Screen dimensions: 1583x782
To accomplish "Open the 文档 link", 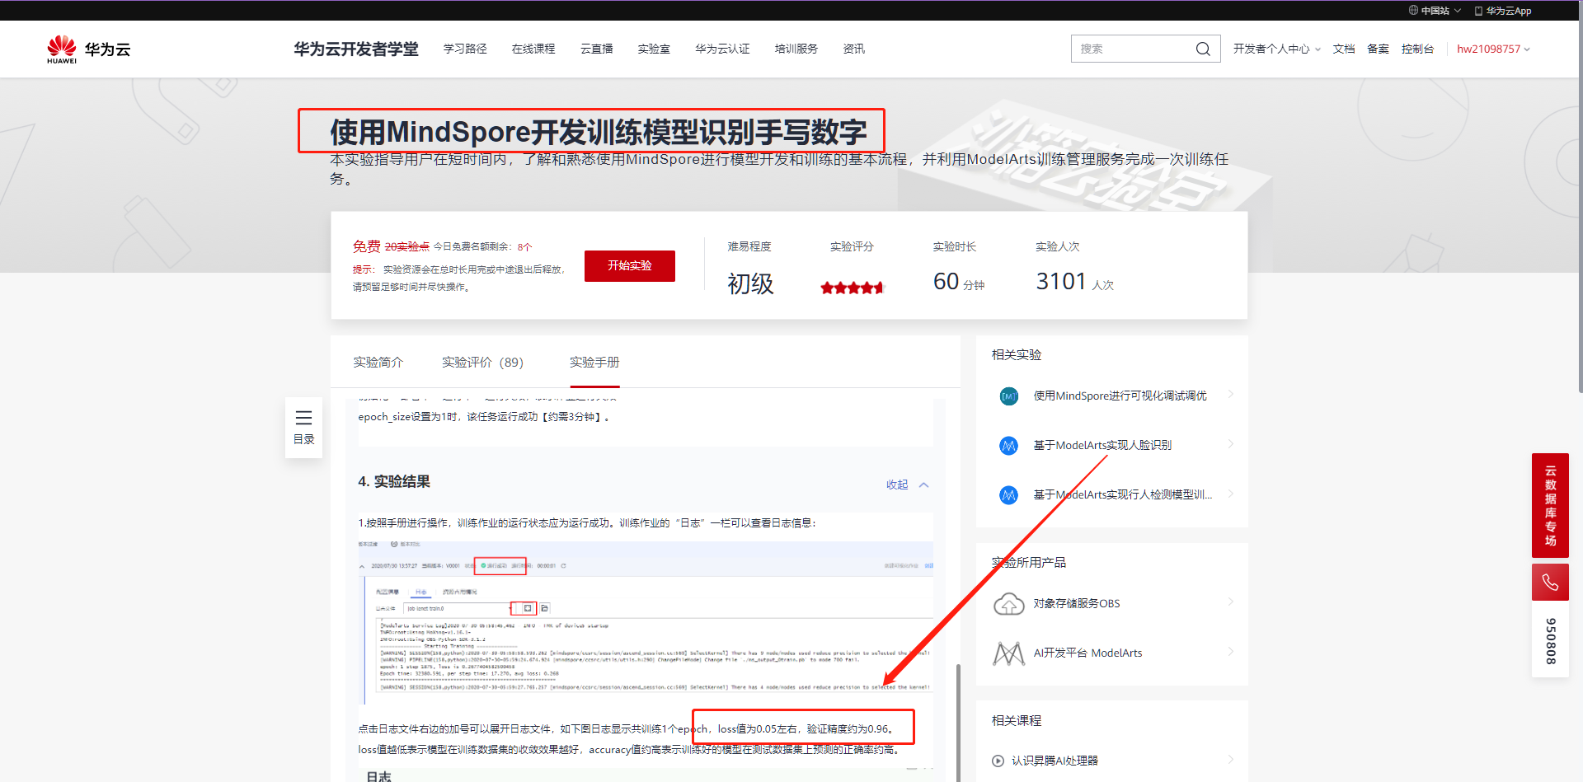I will [1344, 49].
